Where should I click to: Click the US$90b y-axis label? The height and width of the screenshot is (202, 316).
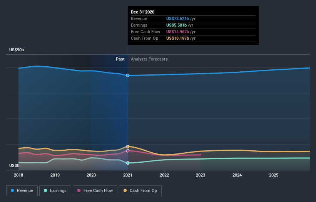[17, 50]
